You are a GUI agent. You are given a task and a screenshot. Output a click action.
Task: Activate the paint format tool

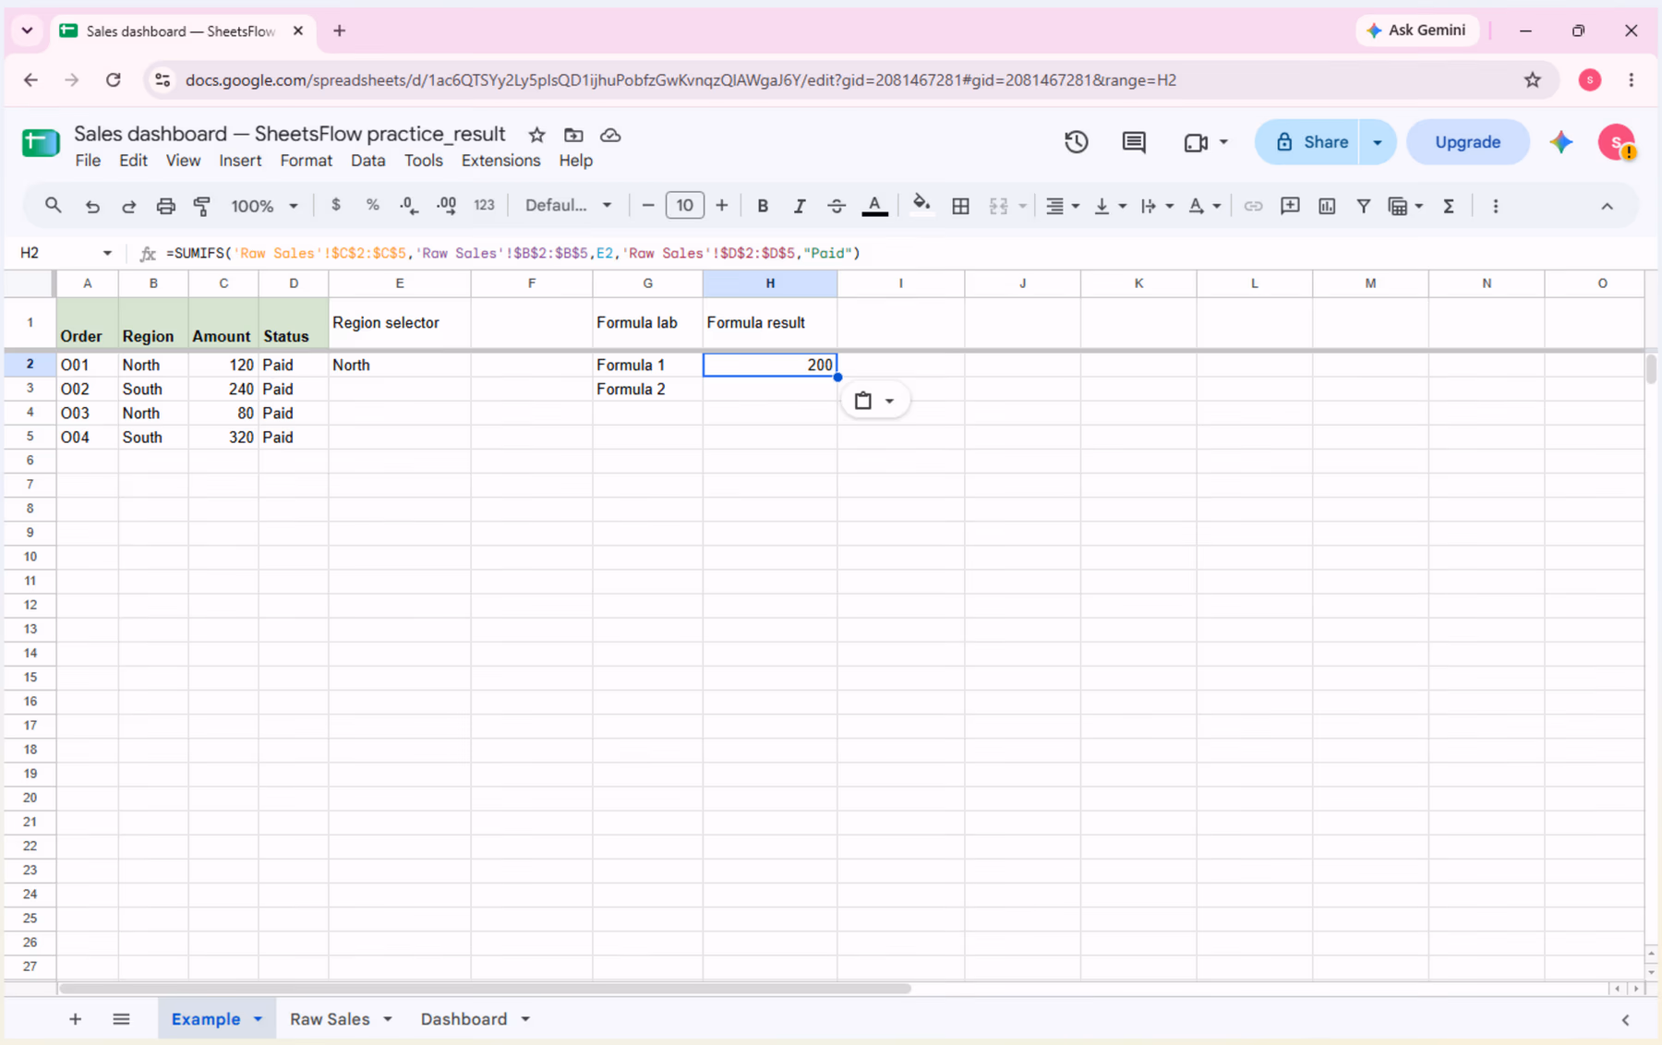coord(202,206)
